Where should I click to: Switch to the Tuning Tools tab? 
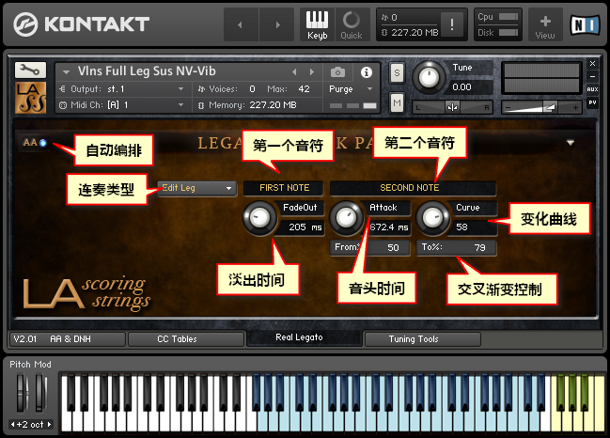tap(422, 338)
